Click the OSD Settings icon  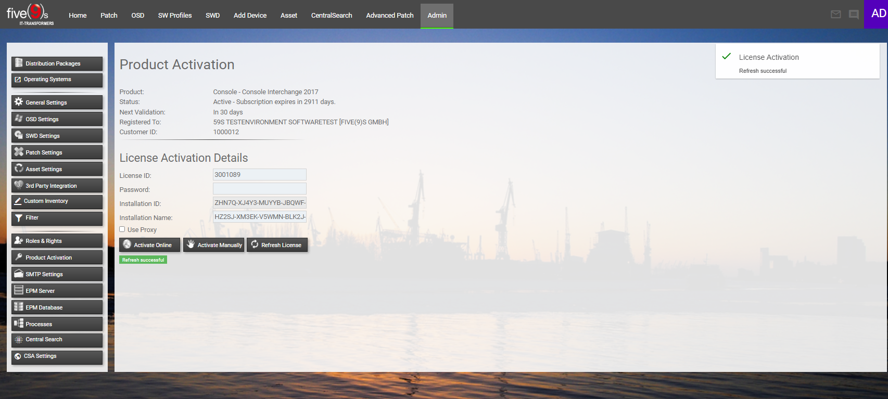19,119
